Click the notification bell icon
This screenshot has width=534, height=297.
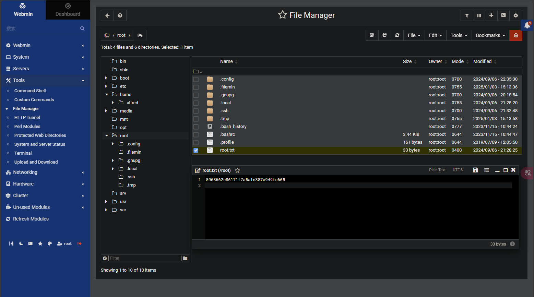click(527, 25)
